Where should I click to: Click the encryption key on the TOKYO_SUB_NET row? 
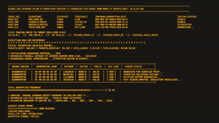(111, 27)
